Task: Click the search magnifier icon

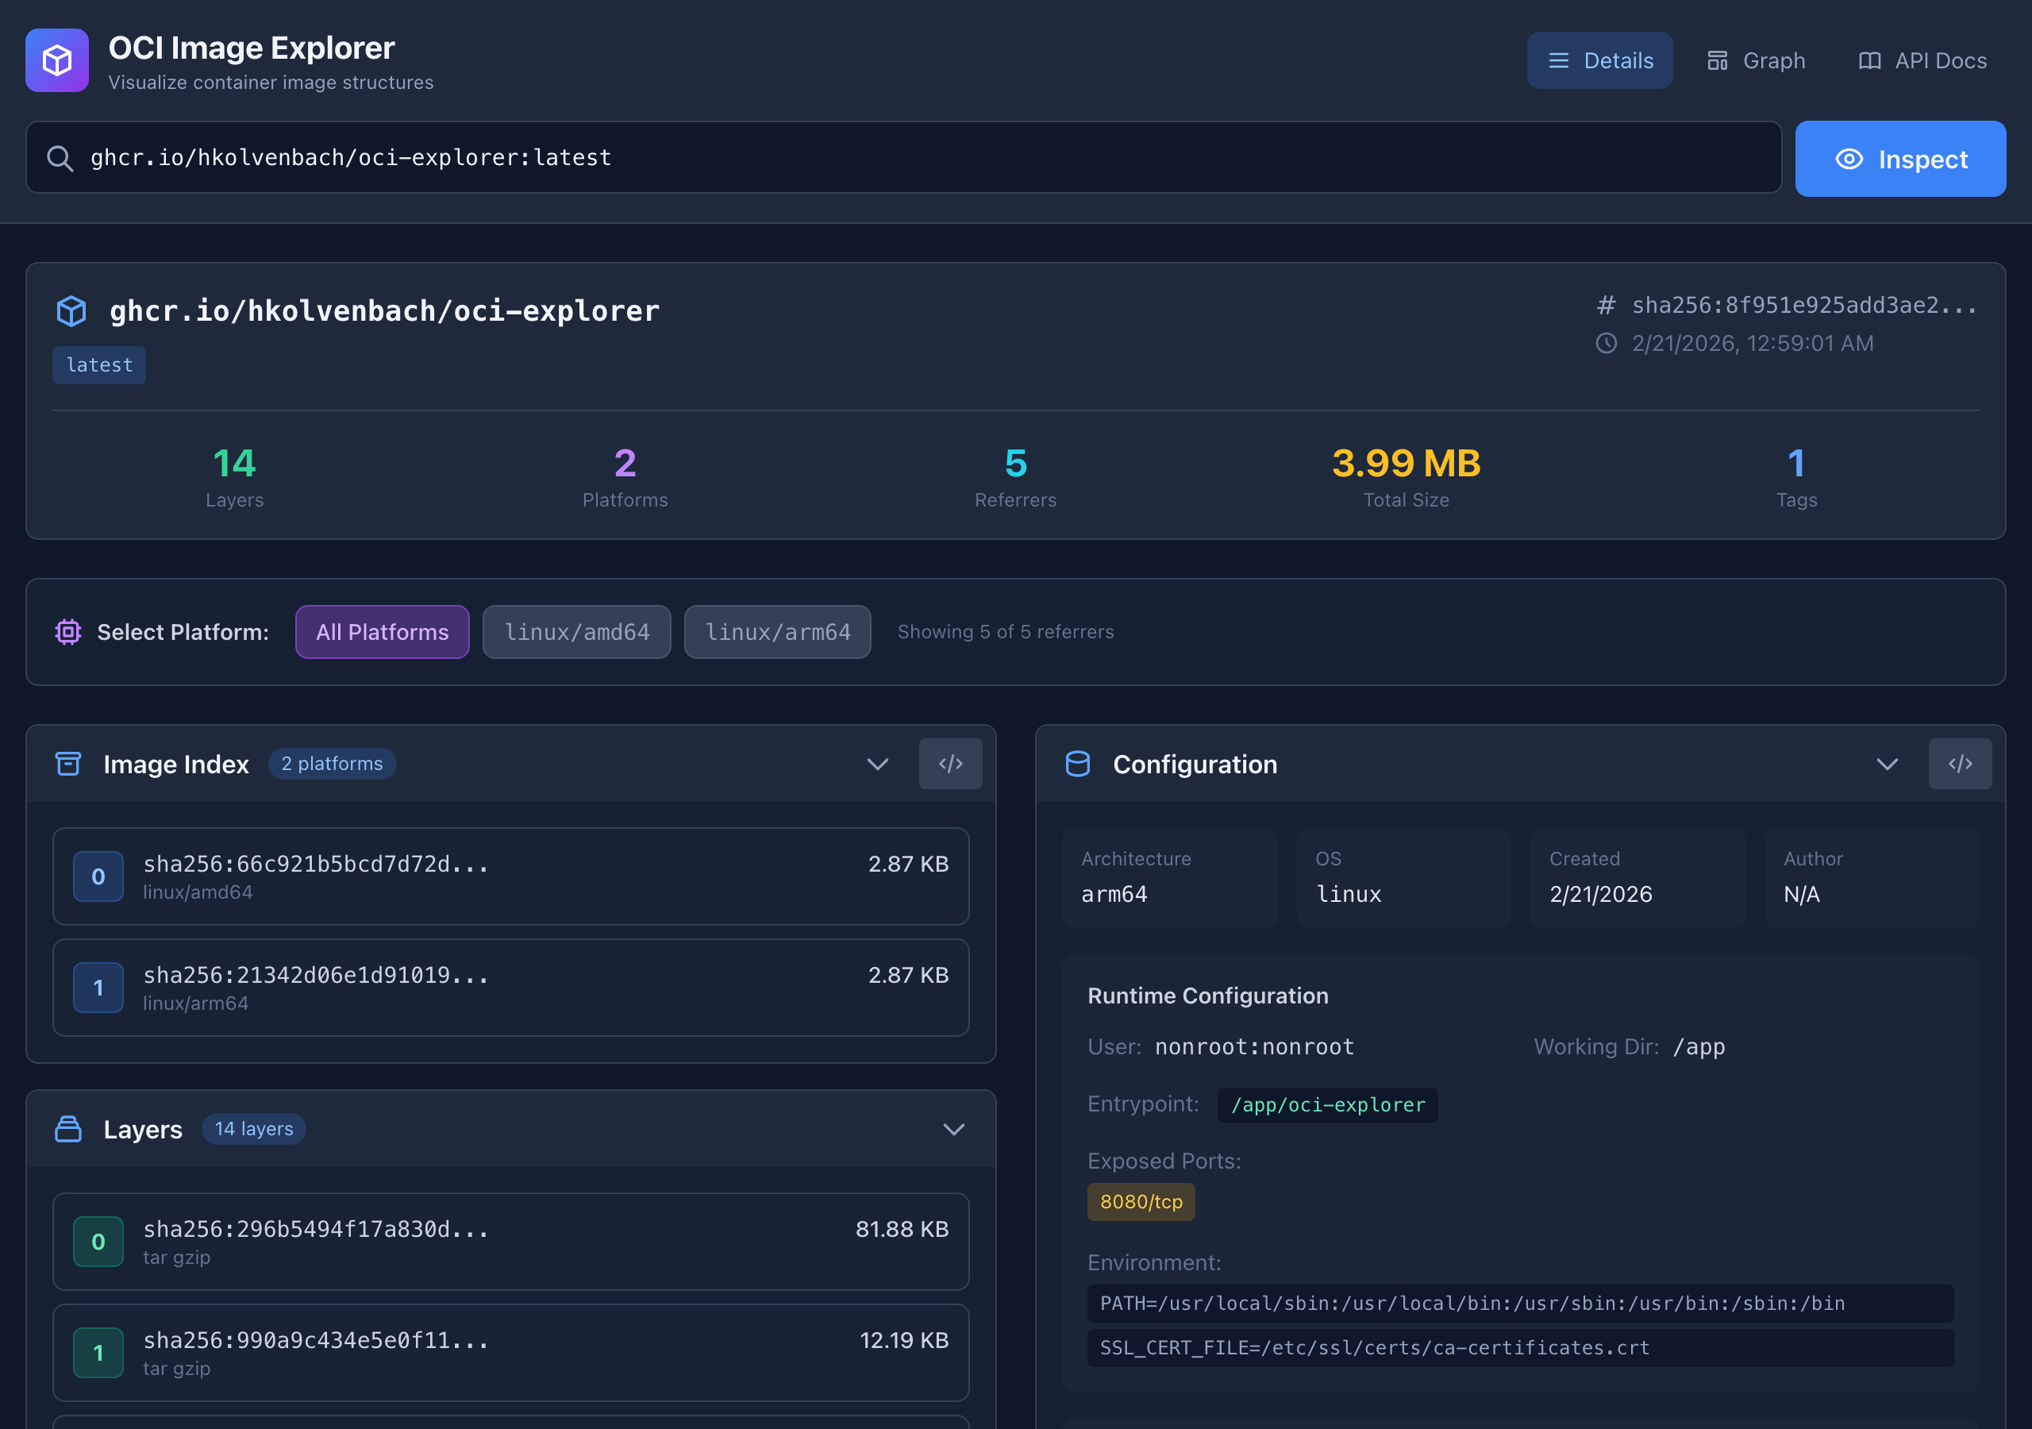Action: [x=60, y=159]
